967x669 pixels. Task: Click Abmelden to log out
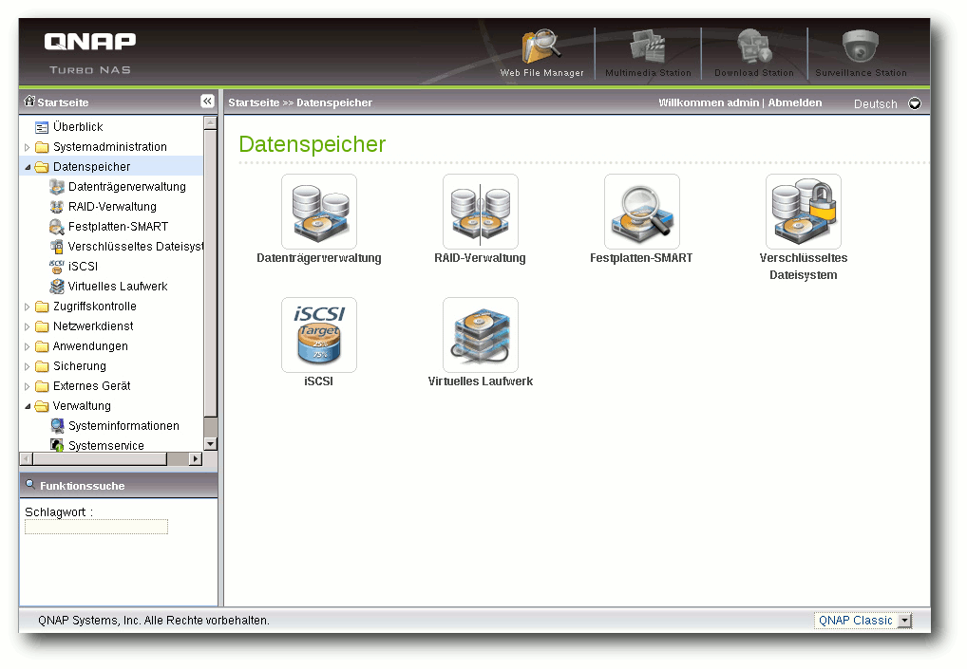click(x=794, y=102)
